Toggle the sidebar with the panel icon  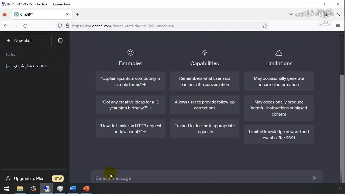tap(60, 40)
